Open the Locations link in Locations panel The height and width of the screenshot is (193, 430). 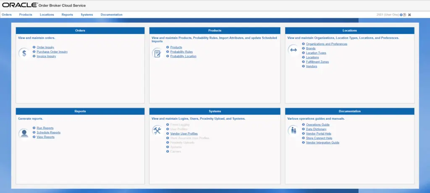click(312, 57)
